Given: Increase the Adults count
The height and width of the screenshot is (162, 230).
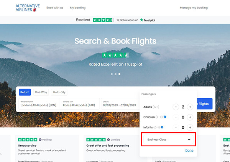Looking at the screenshot, I should point(190,107).
